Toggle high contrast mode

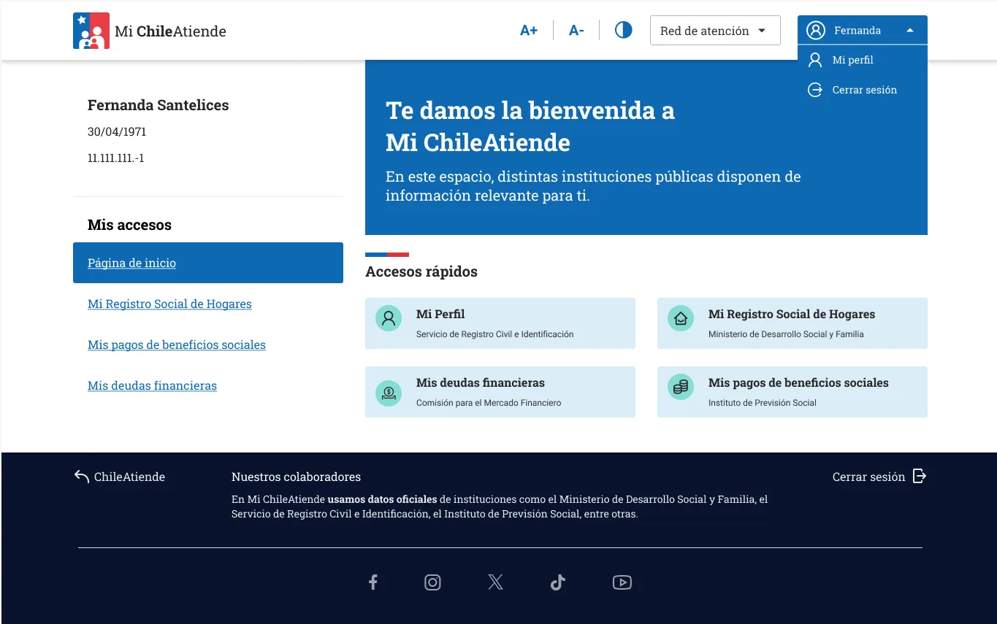(623, 31)
